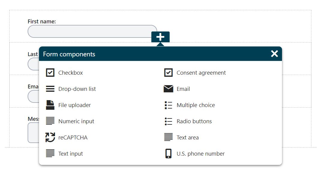
Task: Click the First name input field
Action: point(92,31)
